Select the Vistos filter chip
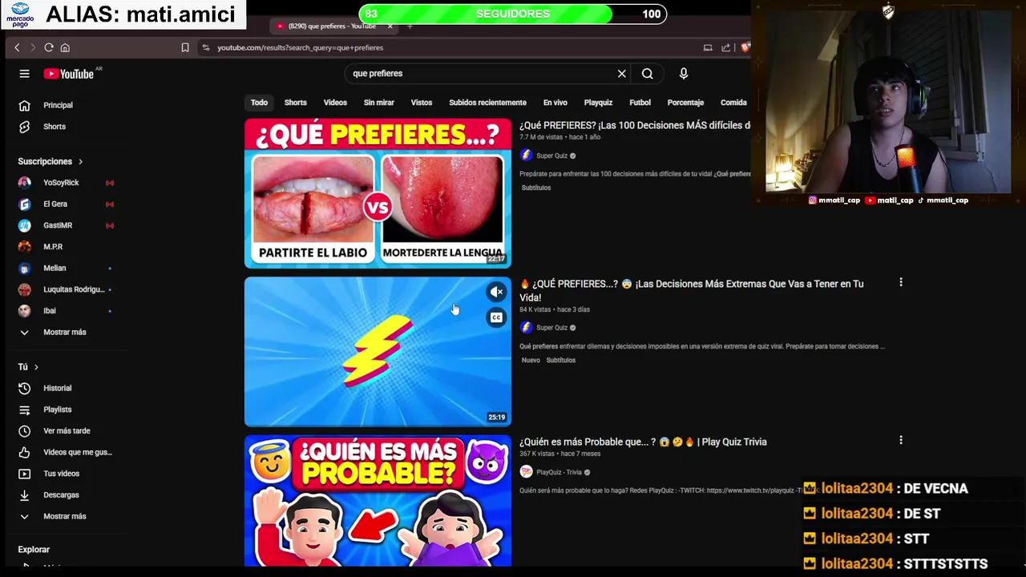Image resolution: width=1026 pixels, height=577 pixels. (x=422, y=103)
